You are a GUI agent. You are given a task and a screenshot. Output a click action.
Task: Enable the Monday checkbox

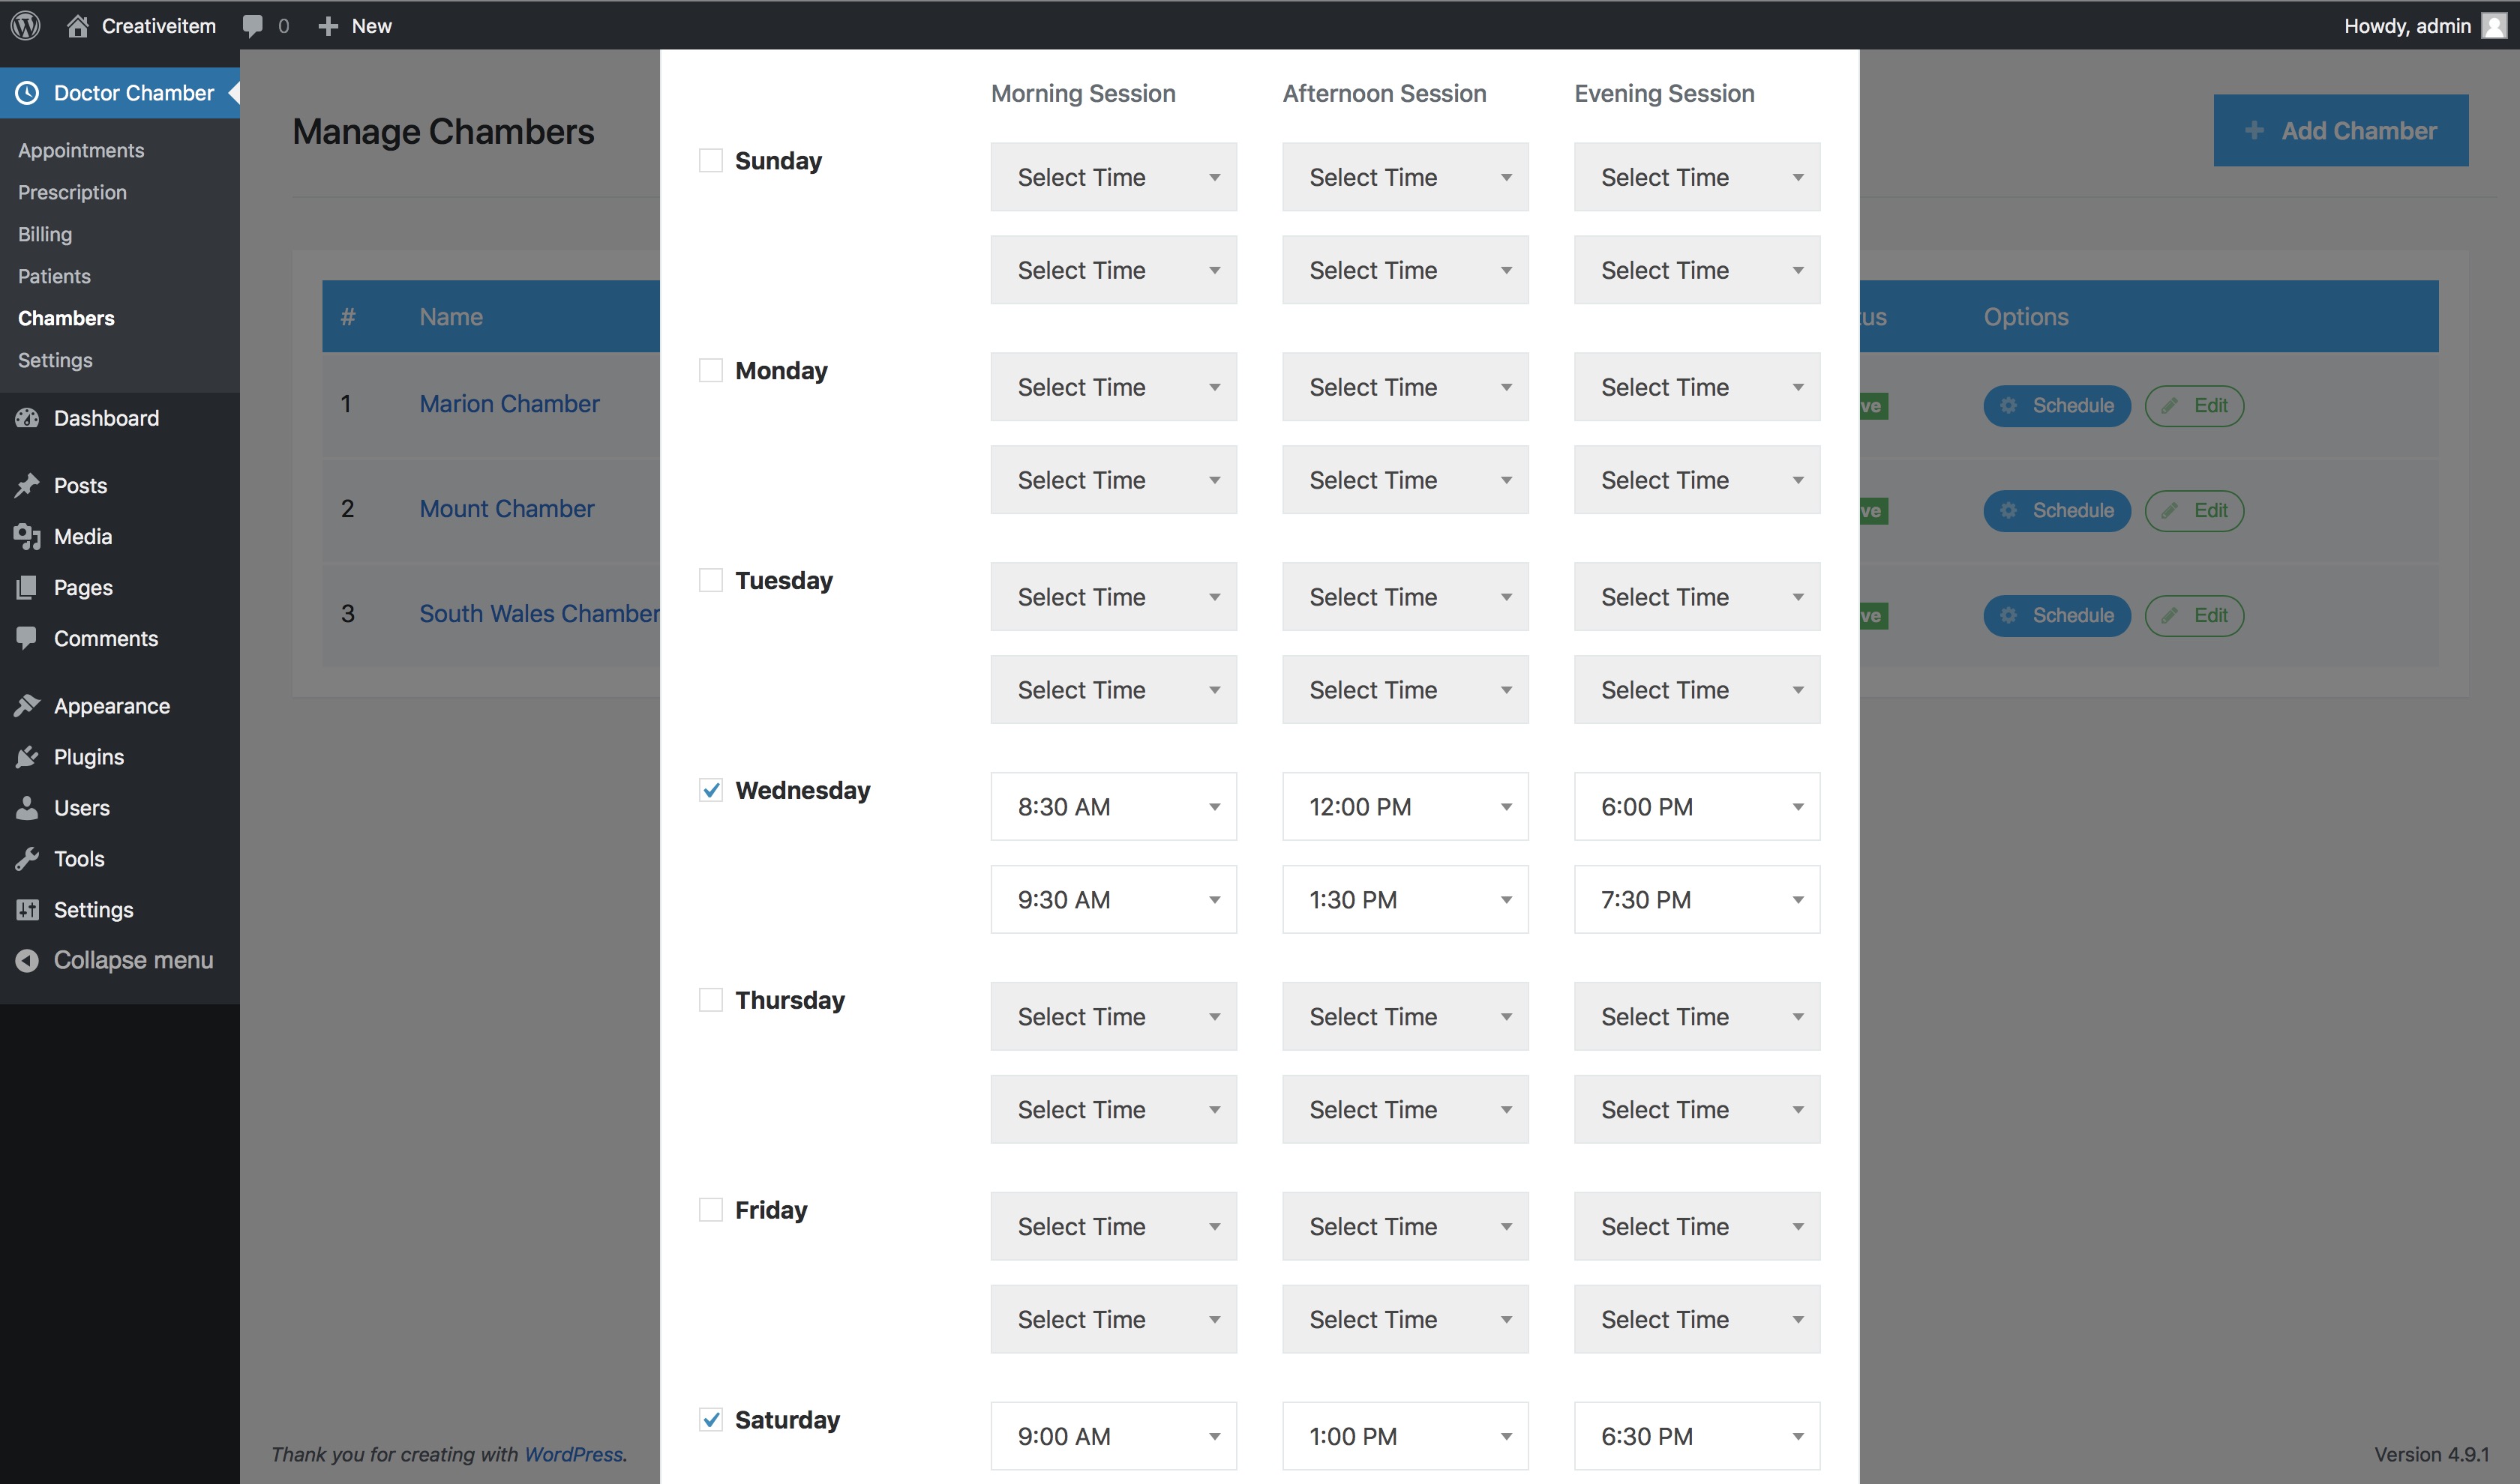pyautogui.click(x=710, y=370)
